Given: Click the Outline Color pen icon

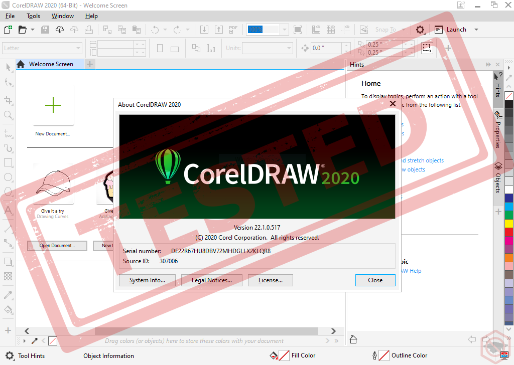Looking at the screenshot, I should point(374,355).
